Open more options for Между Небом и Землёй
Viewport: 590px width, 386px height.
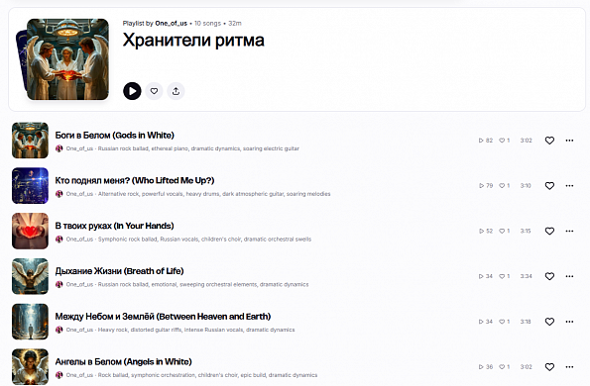[x=569, y=322]
